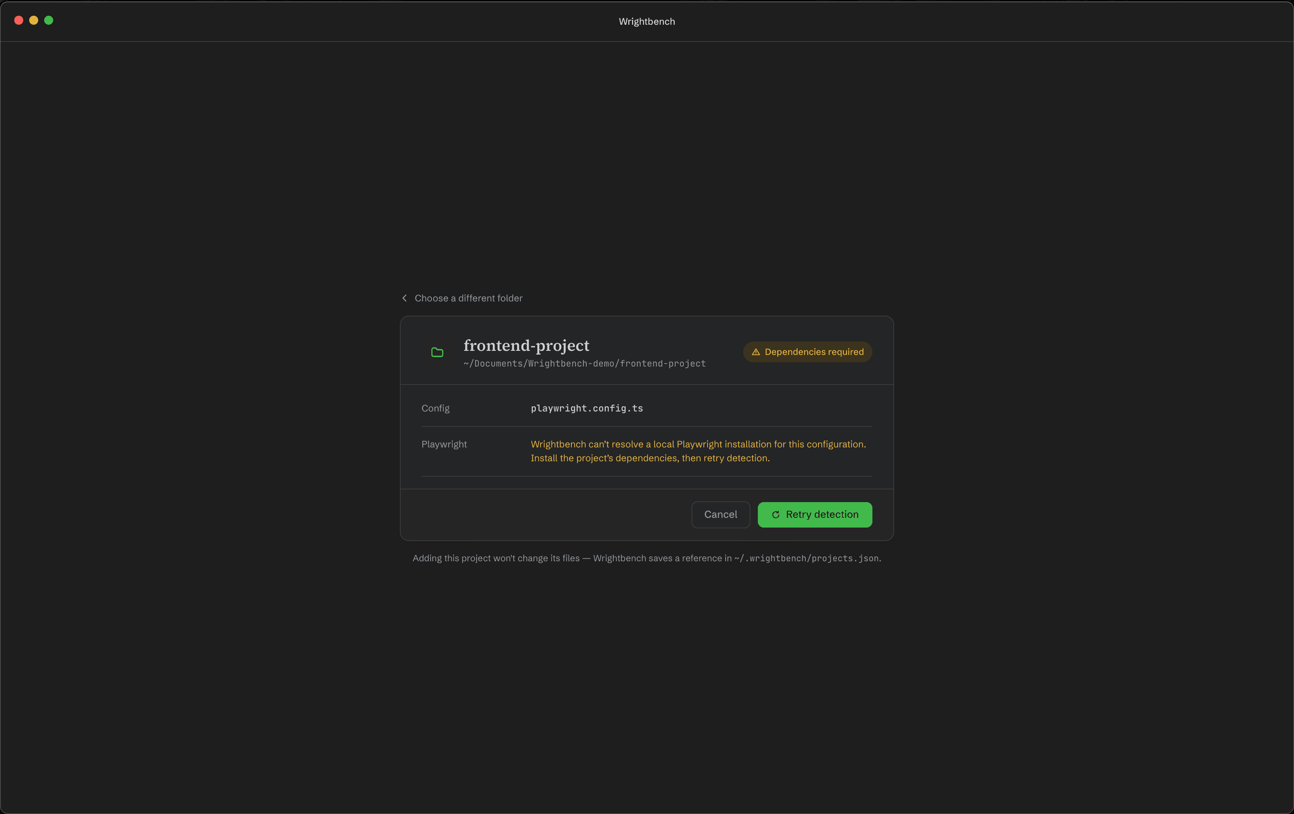Screen dimensions: 1294x814
Task: Cancel adding the project
Action: point(721,514)
